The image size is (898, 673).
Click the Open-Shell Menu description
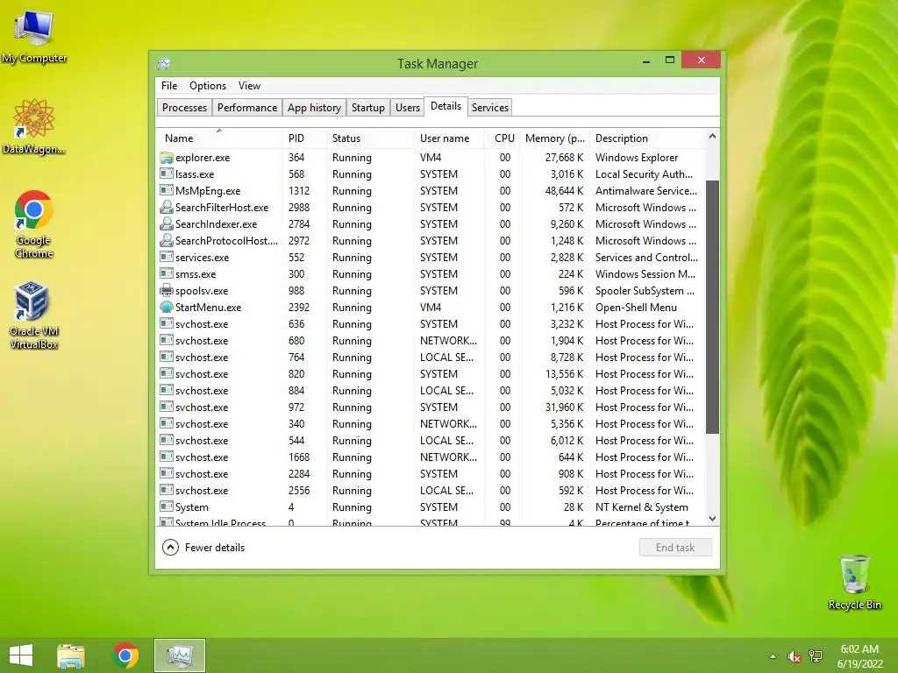[636, 308]
